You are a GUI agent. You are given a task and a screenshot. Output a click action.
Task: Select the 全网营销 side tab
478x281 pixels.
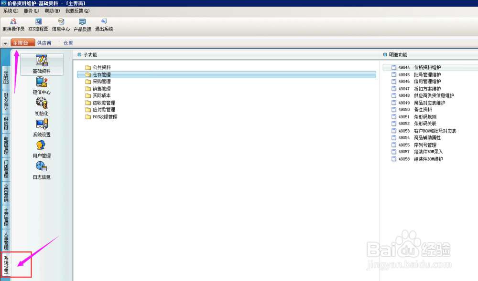[6, 193]
